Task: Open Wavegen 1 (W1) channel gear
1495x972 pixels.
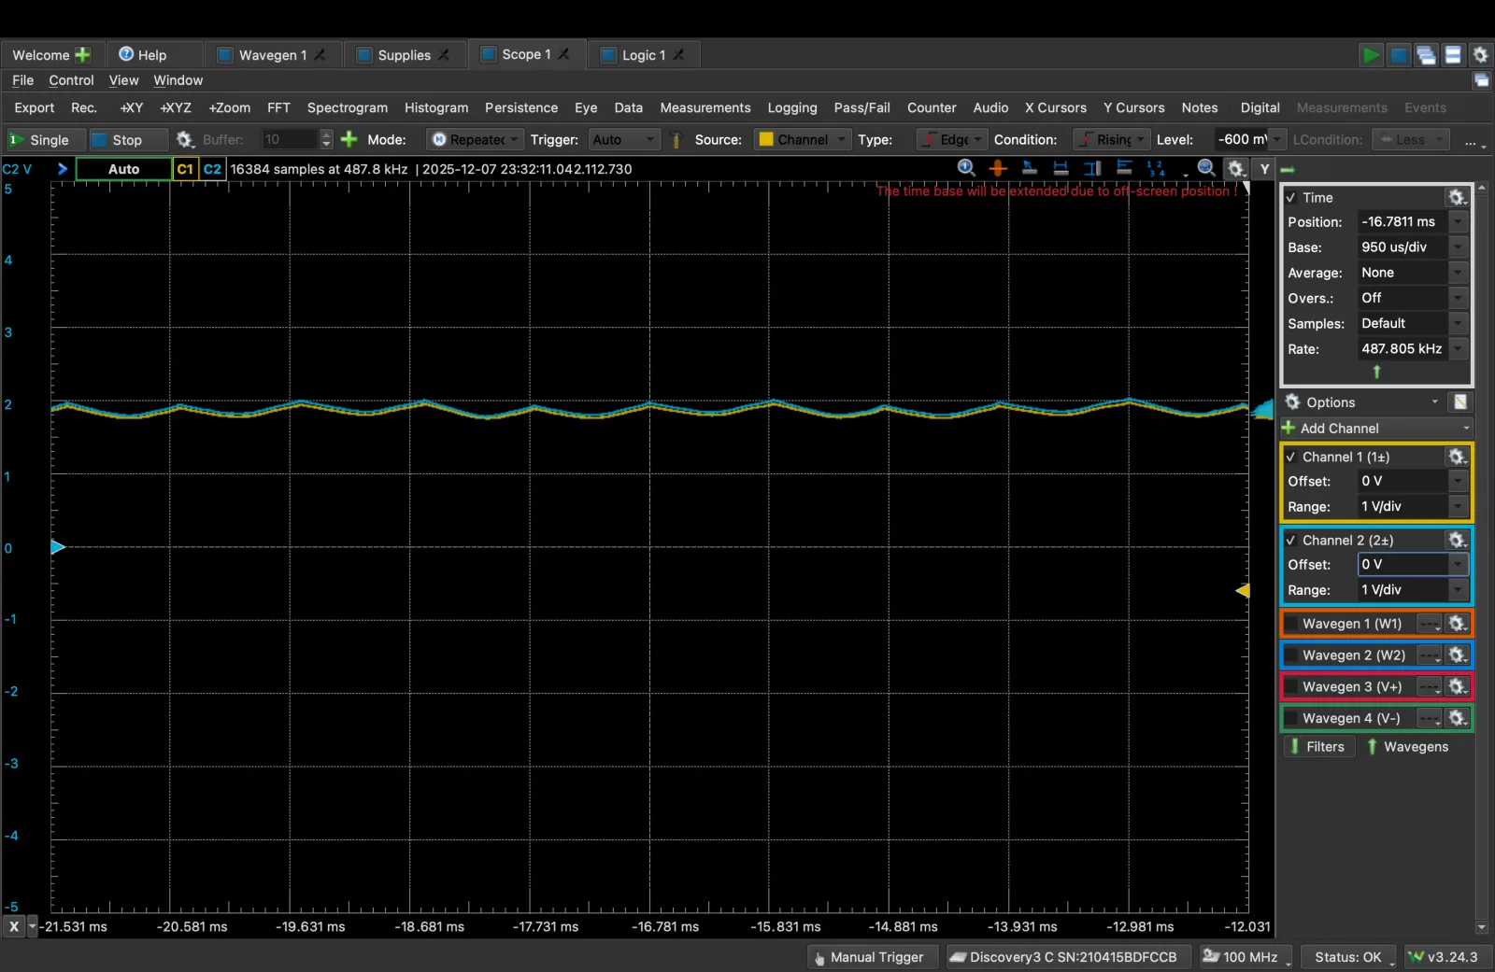Action: [1457, 623]
